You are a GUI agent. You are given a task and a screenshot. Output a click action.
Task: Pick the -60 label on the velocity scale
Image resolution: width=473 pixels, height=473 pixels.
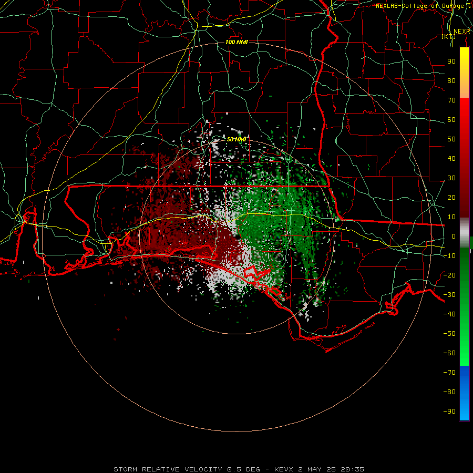point(449,353)
